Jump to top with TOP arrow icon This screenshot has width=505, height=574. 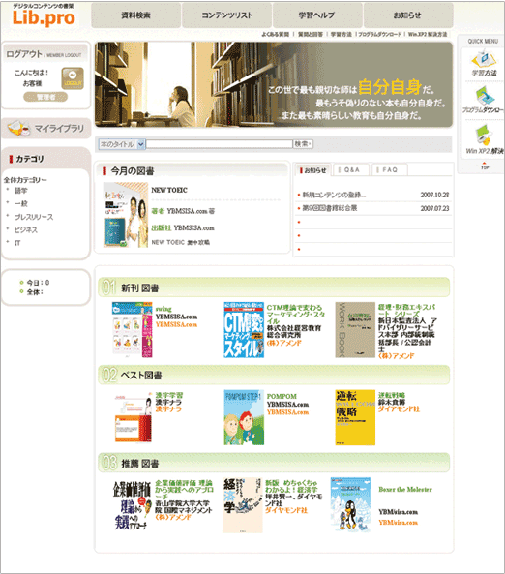[x=485, y=166]
